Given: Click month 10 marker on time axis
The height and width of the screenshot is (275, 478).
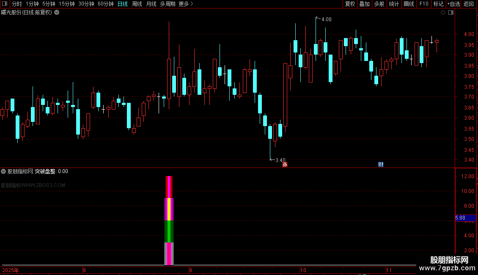Looking at the screenshot, I should pyautogui.click(x=303, y=270).
